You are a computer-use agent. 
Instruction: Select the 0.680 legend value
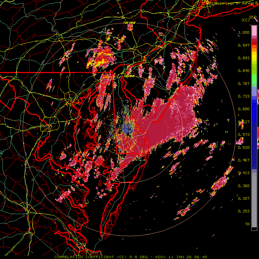244,109
